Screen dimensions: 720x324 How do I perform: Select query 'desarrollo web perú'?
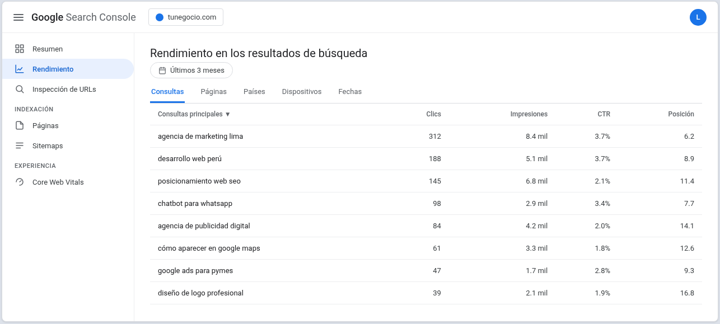point(190,159)
